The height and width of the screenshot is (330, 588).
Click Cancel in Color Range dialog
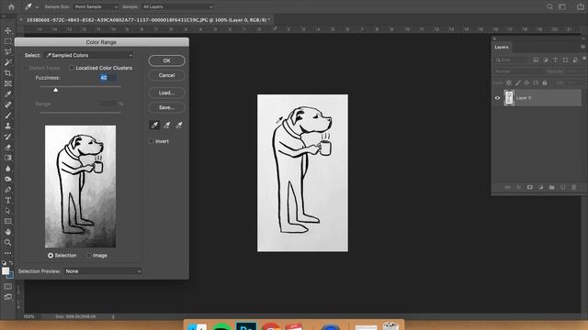(x=166, y=75)
